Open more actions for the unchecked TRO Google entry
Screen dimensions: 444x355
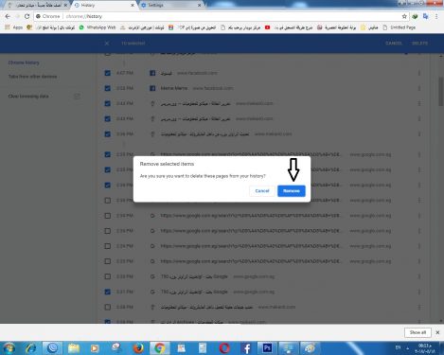coord(419,276)
